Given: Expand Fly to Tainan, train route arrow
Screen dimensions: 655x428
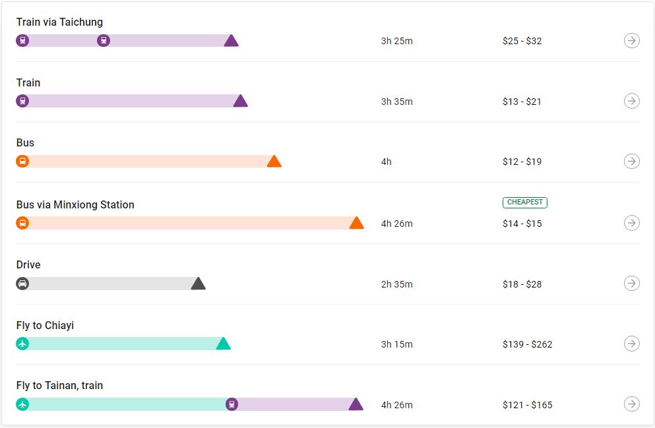Looking at the screenshot, I should 631,404.
